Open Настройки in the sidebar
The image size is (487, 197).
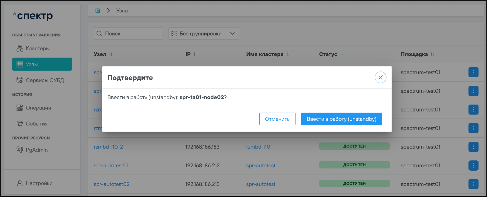point(39,183)
